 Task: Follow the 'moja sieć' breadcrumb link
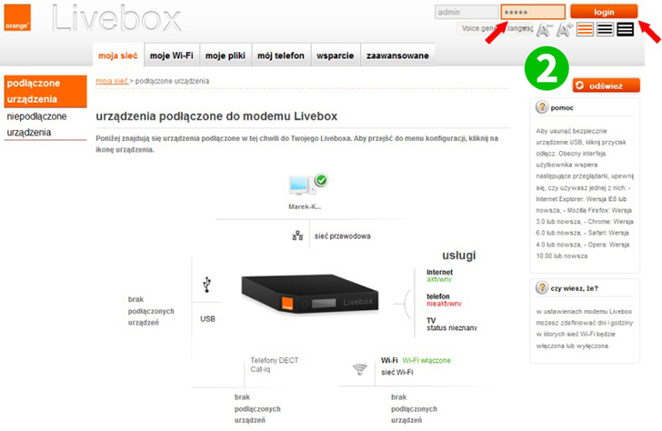[x=112, y=81]
